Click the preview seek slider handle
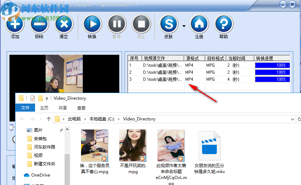Screen dimensions: 301x185 point(12,127)
